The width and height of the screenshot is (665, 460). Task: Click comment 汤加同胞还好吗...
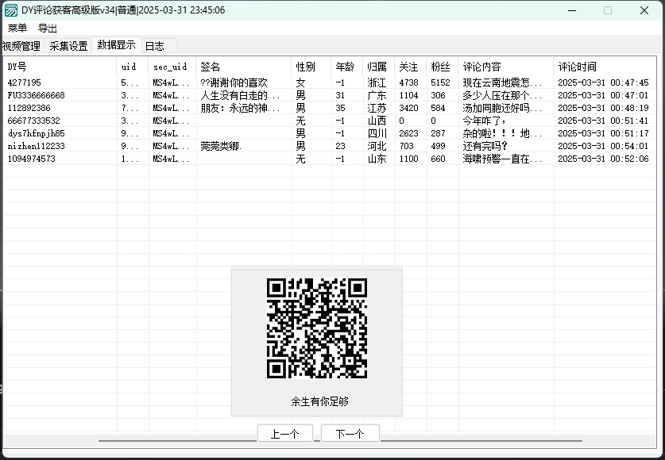click(502, 108)
